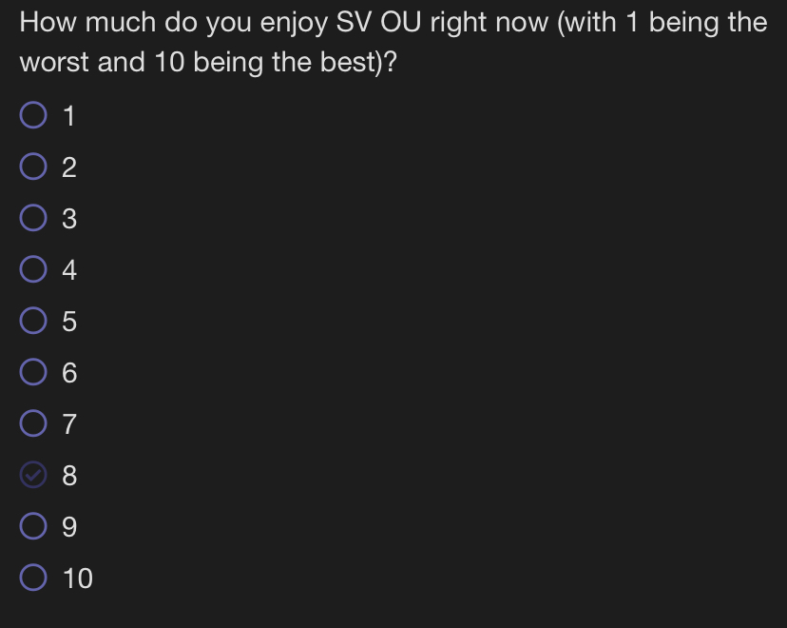787x628 pixels.
Task: Click the number 3 option label
Action: pos(69,219)
